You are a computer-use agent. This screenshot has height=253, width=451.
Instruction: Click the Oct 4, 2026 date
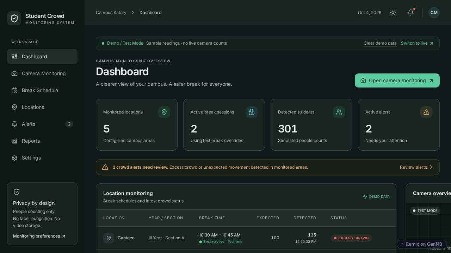[370, 13]
